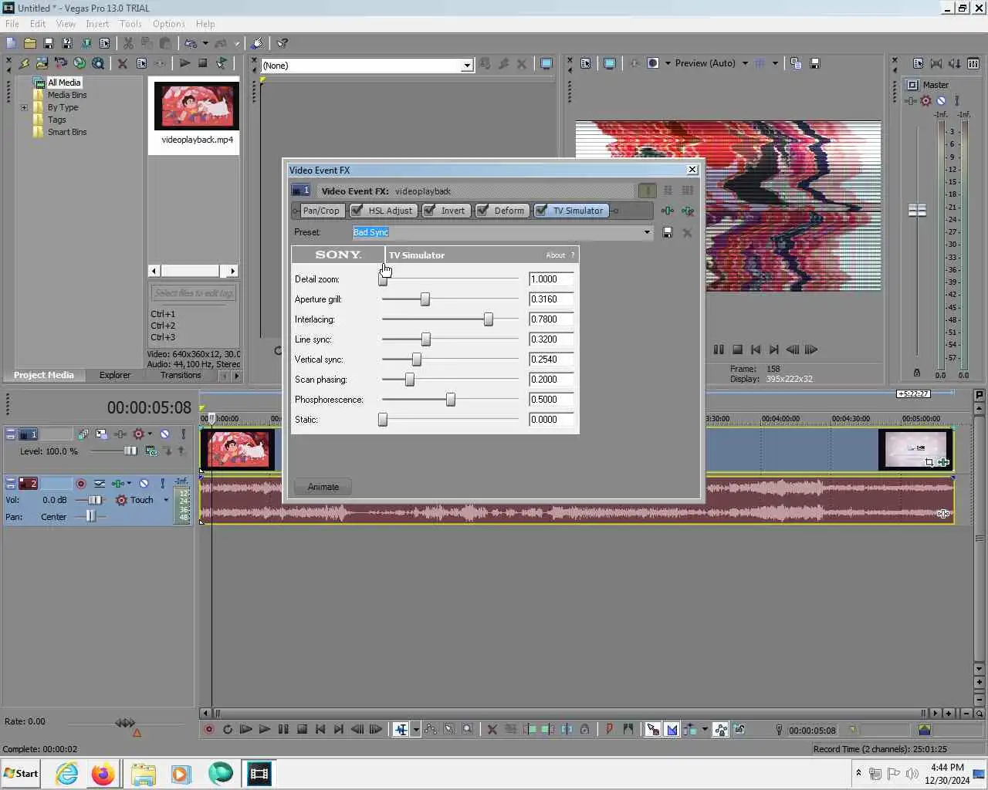Image resolution: width=988 pixels, height=790 pixels.
Task: Click Loop Playback icon in transport bar
Action: coord(227,729)
